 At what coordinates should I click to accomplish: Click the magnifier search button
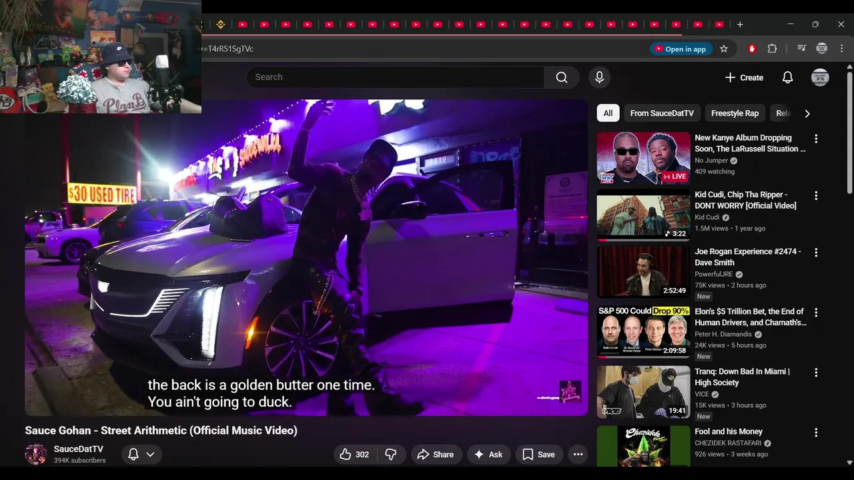(x=562, y=77)
